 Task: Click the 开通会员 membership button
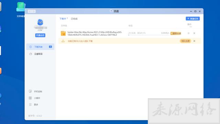pos(40,35)
